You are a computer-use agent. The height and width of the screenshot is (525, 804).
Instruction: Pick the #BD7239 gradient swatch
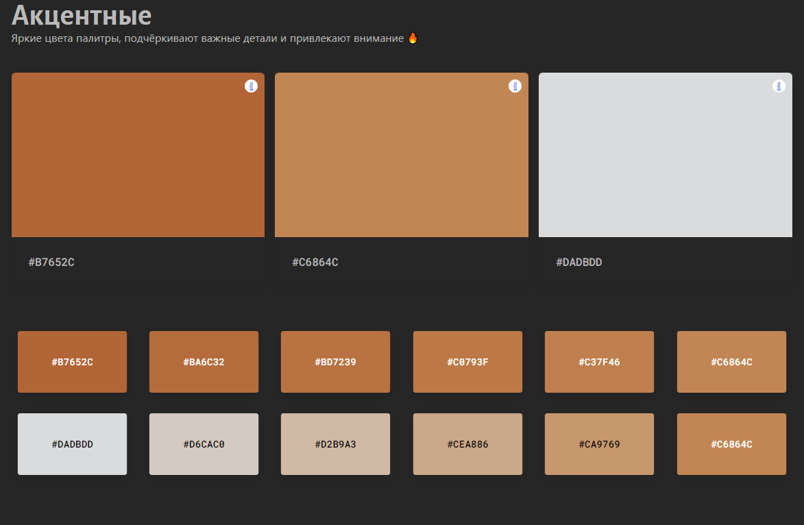tap(335, 362)
